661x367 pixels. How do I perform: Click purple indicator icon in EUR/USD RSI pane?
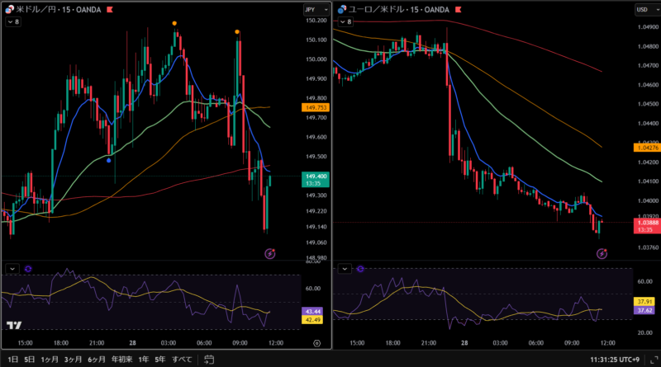pos(361,269)
